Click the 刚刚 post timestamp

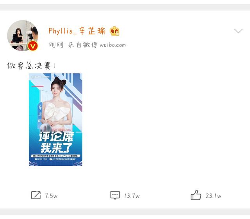click(x=56, y=45)
